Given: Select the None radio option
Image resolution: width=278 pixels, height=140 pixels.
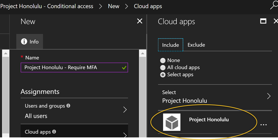Looking at the screenshot, I should (x=163, y=61).
